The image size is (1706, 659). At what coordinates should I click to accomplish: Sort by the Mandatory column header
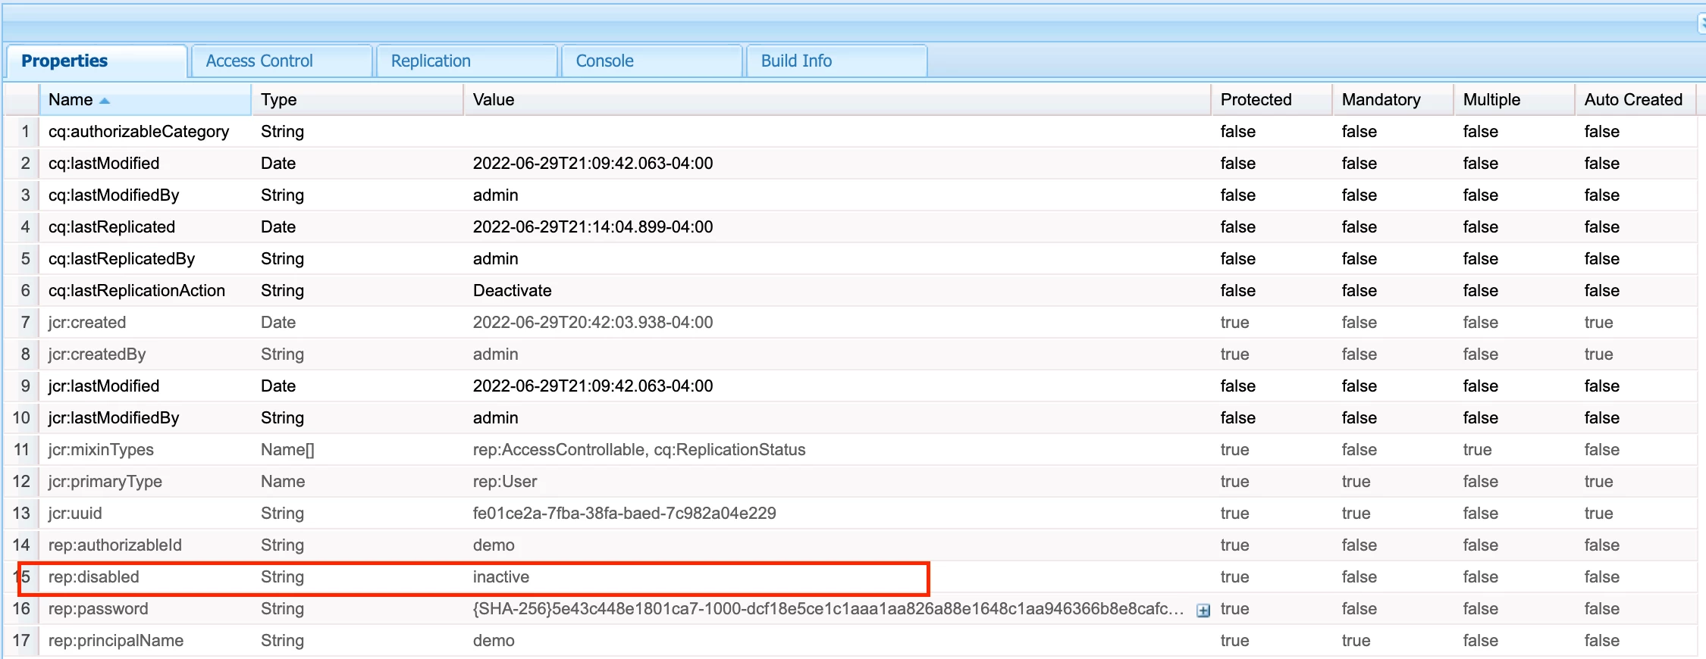click(x=1393, y=99)
